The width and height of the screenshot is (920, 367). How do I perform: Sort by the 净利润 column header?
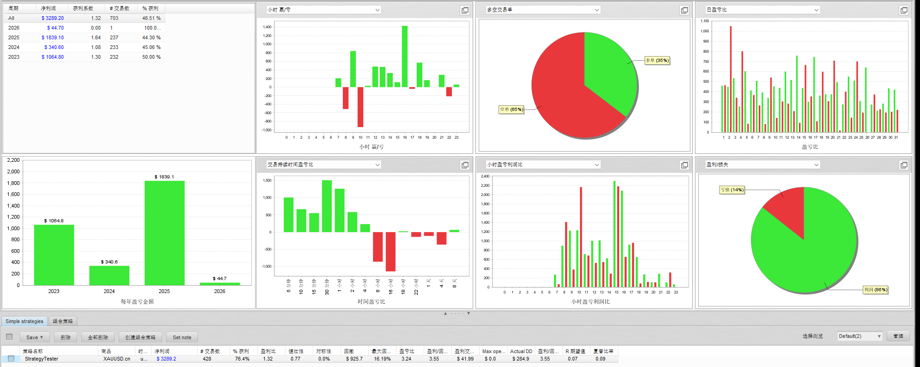(x=162, y=351)
